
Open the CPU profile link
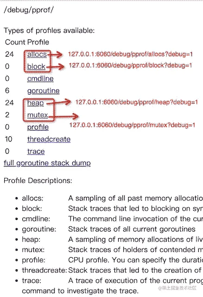(38, 127)
